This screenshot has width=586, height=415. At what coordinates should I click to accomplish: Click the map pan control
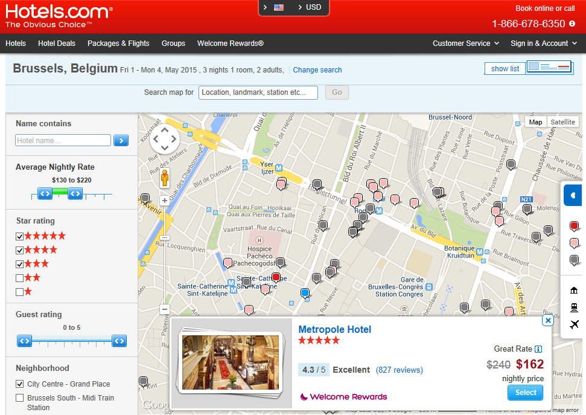[x=165, y=139]
